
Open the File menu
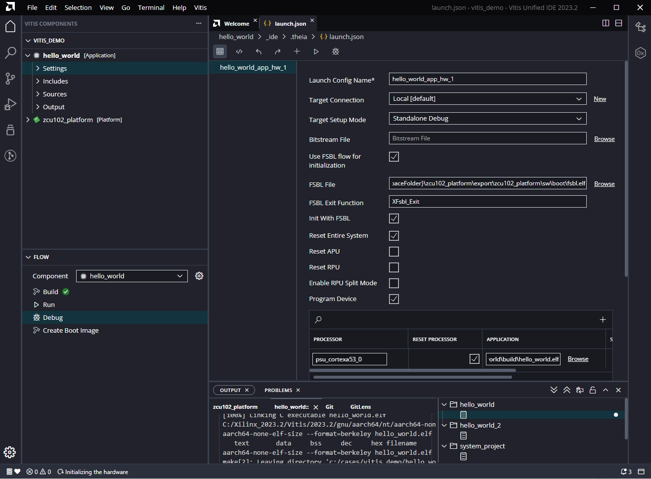[x=32, y=7]
